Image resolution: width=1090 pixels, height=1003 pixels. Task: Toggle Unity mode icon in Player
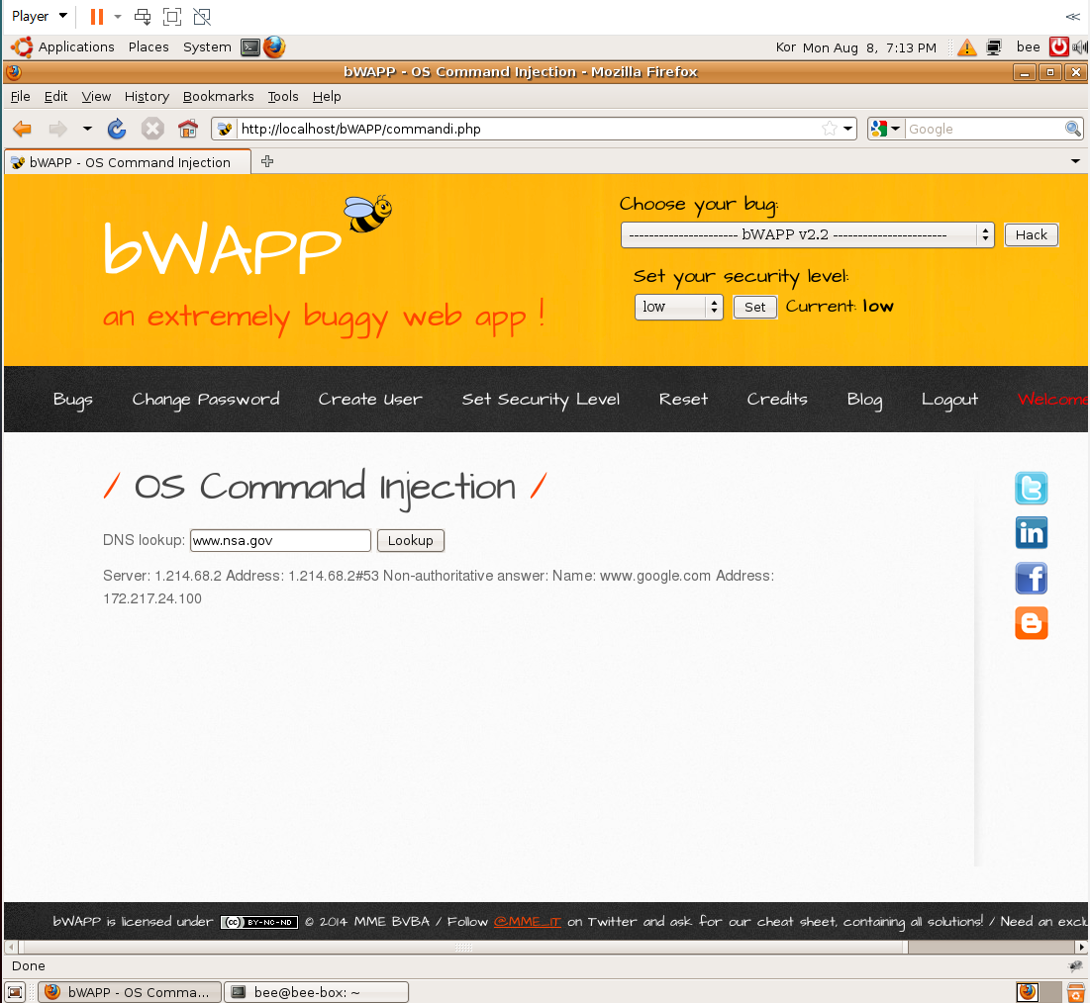pyautogui.click(x=202, y=16)
